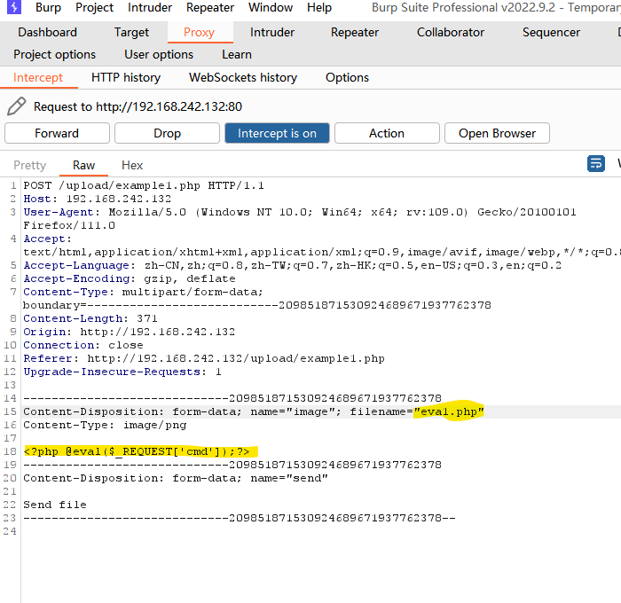Switch message view to Raw
621x603 pixels.
83,165
